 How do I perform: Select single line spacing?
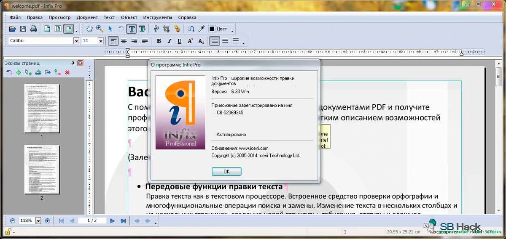coord(215,41)
